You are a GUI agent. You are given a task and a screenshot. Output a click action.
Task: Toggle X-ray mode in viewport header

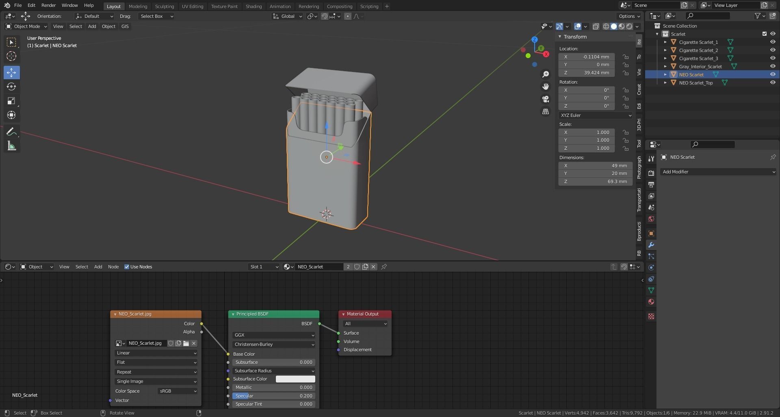[596, 26]
